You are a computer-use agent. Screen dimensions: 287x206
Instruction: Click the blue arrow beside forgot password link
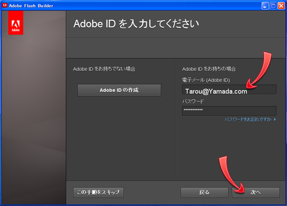click(275, 119)
